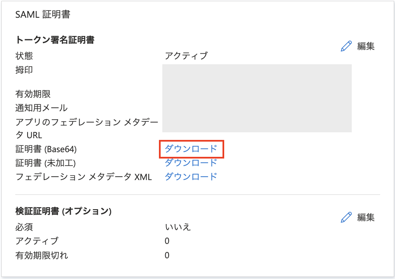
Task: Click the 有効期限切れ label
Action: (42, 255)
